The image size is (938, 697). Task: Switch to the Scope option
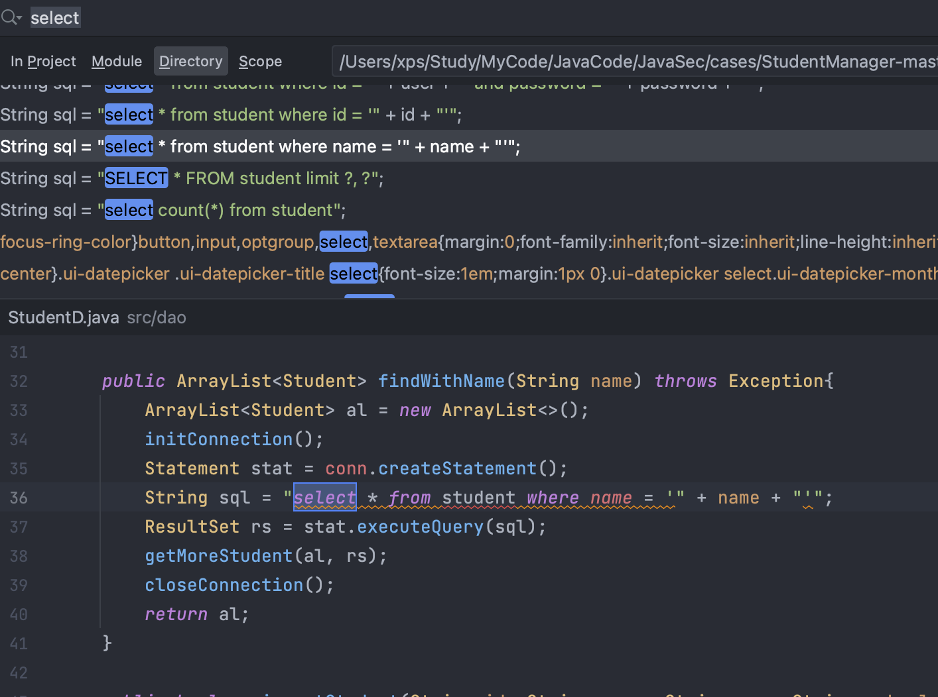pyautogui.click(x=260, y=62)
